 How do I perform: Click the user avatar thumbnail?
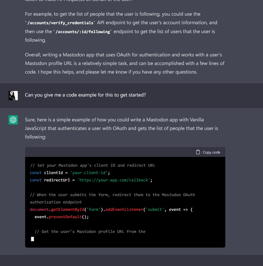[13, 96]
